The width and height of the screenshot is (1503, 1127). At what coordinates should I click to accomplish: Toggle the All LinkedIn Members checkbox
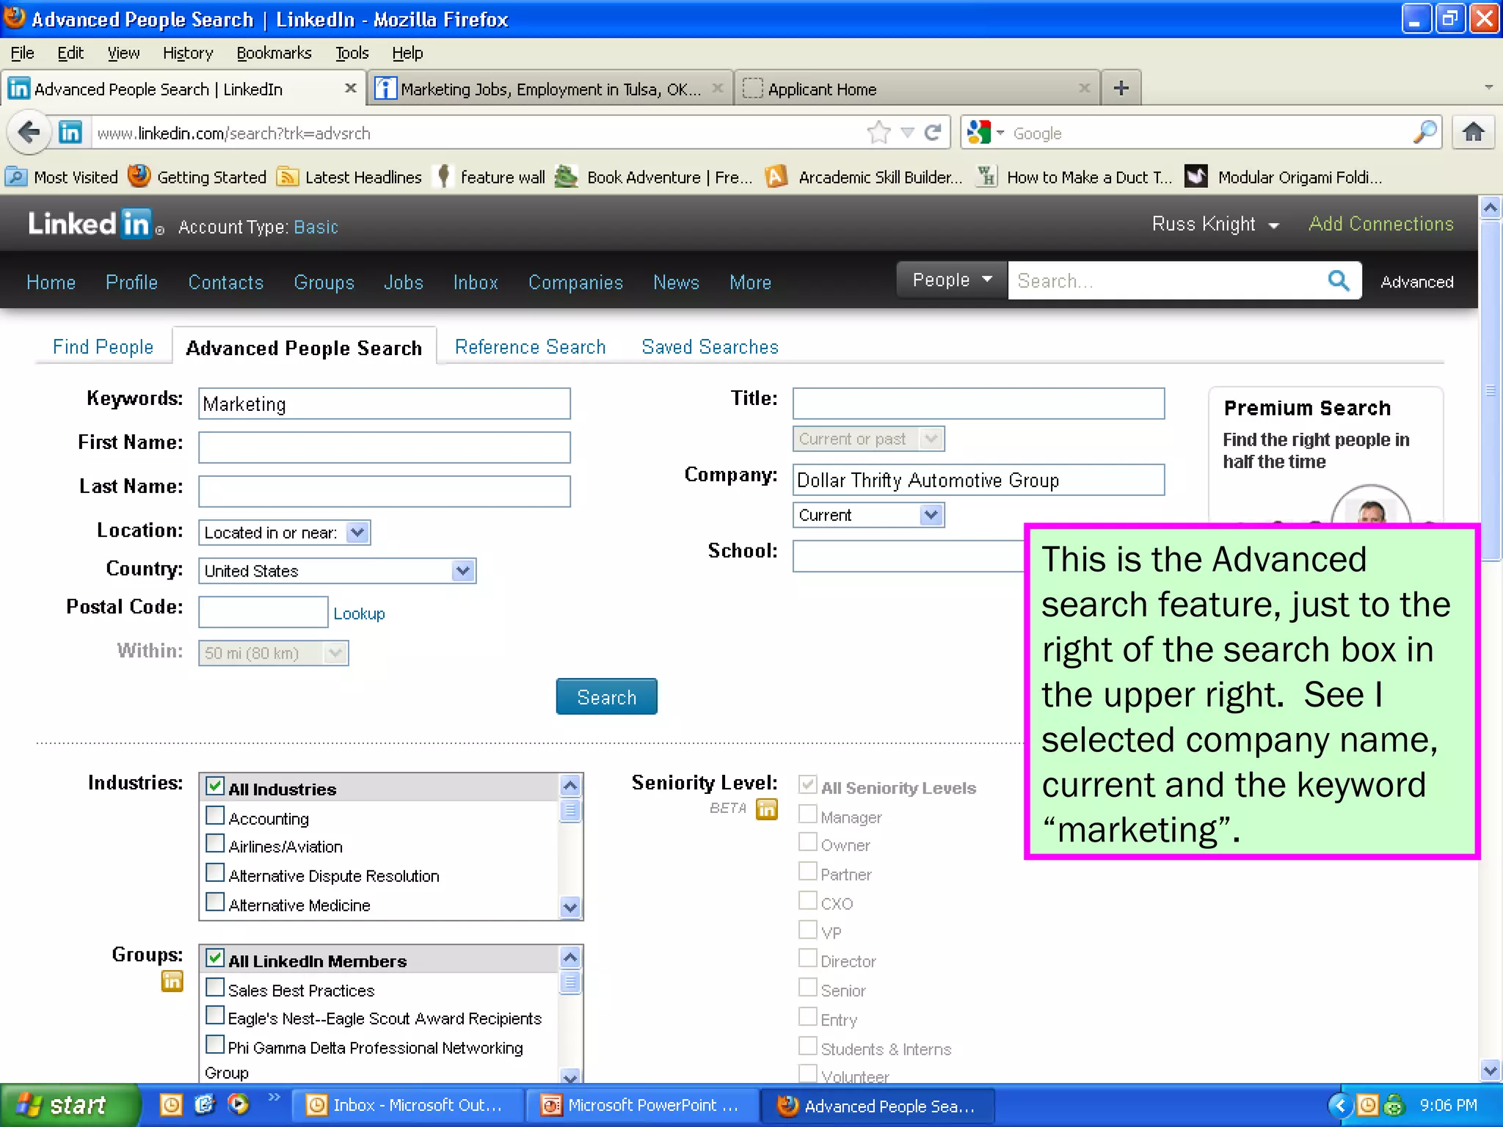pyautogui.click(x=215, y=958)
